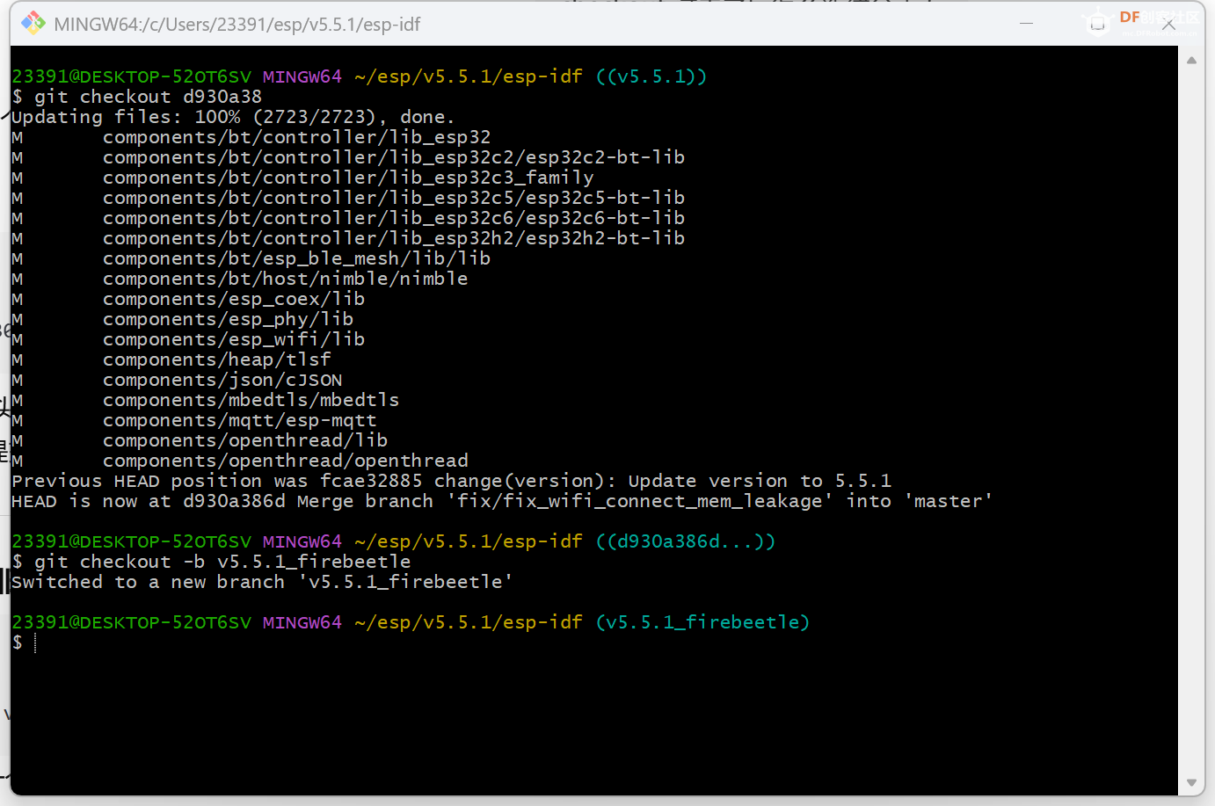This screenshot has width=1215, height=806.
Task: Maximize the MINGW64 terminal window
Action: [1097, 24]
